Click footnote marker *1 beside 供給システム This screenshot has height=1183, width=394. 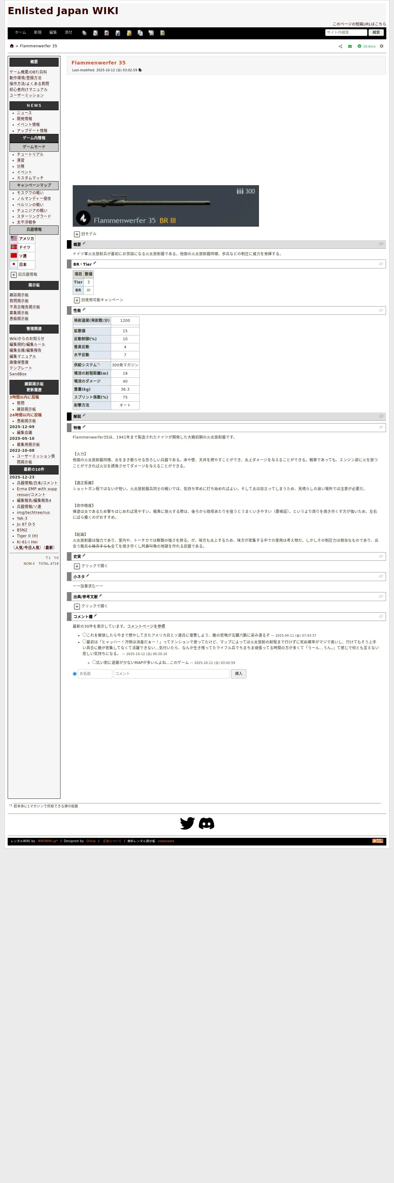point(98,364)
